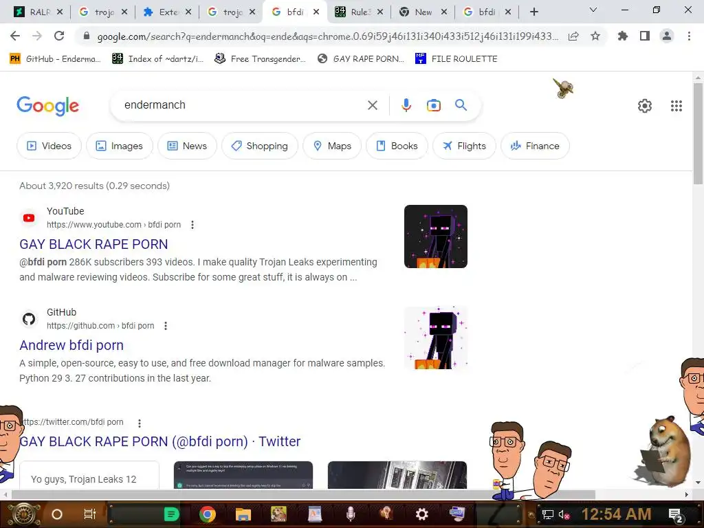Filter results by Maps
The height and width of the screenshot is (528, 704).
point(332,146)
